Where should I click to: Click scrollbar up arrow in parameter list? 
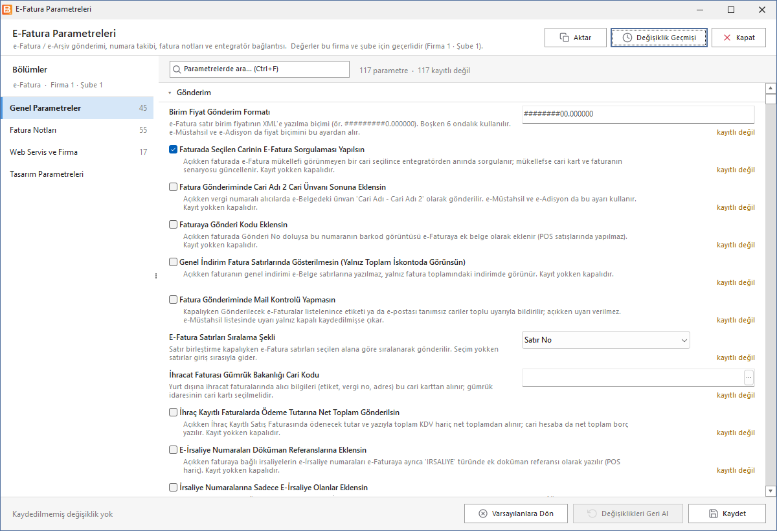click(x=771, y=88)
